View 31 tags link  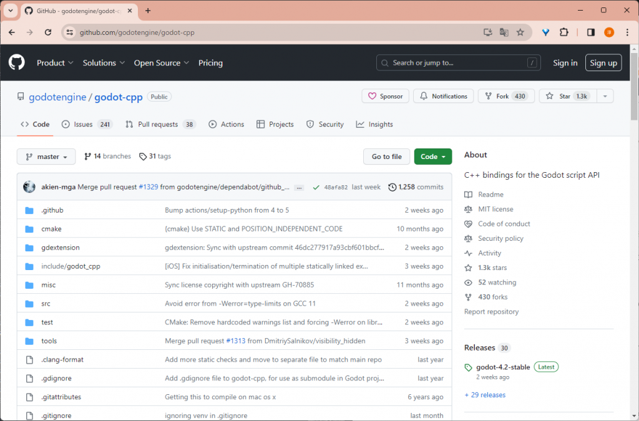(155, 157)
